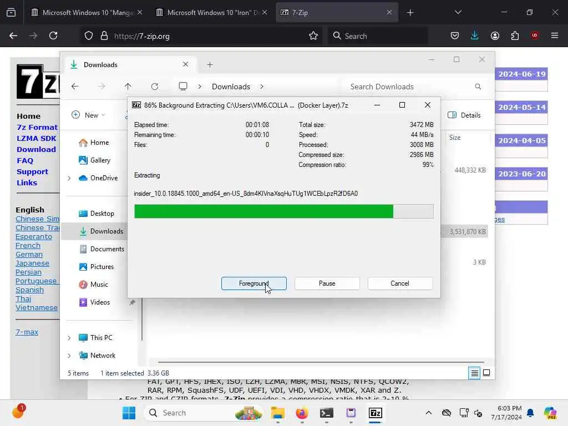Open the Firefox account icon
This screenshot has width=568, height=426.
tap(495, 36)
